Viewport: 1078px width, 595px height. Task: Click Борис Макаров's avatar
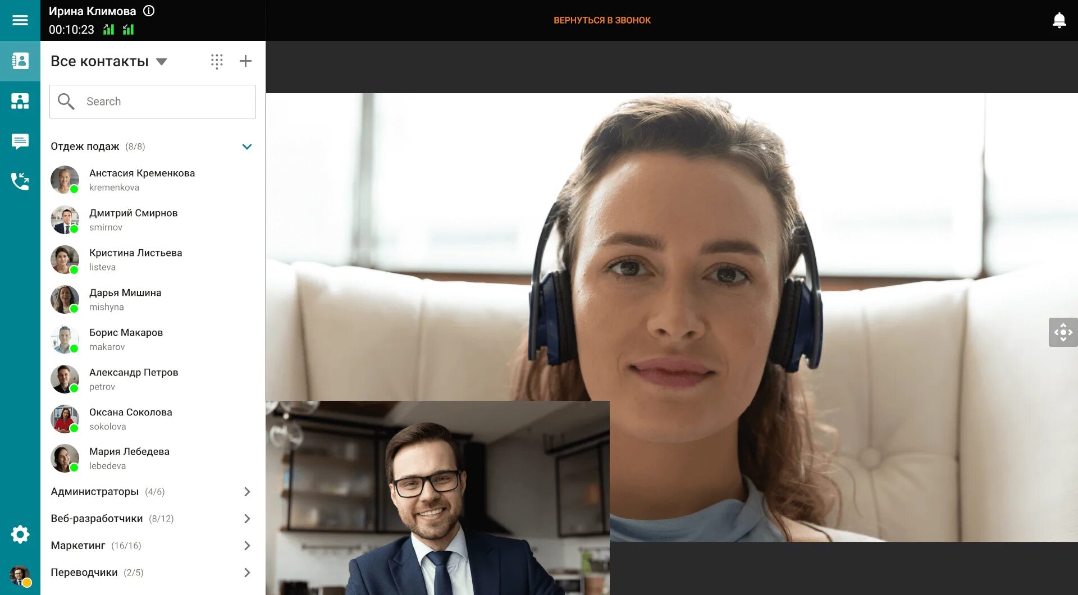[65, 339]
